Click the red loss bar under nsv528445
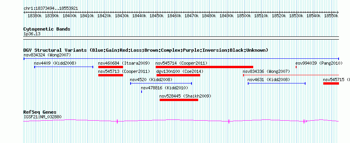The width and height of the screenshot is (350, 143). pos(179,100)
